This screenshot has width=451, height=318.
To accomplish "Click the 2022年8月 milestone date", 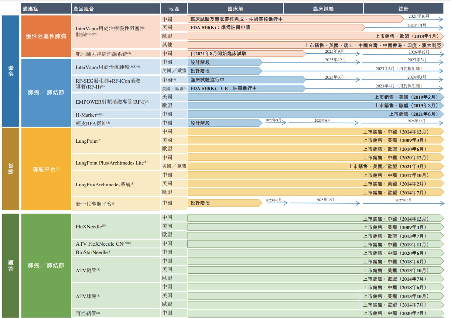I will pos(273,120).
